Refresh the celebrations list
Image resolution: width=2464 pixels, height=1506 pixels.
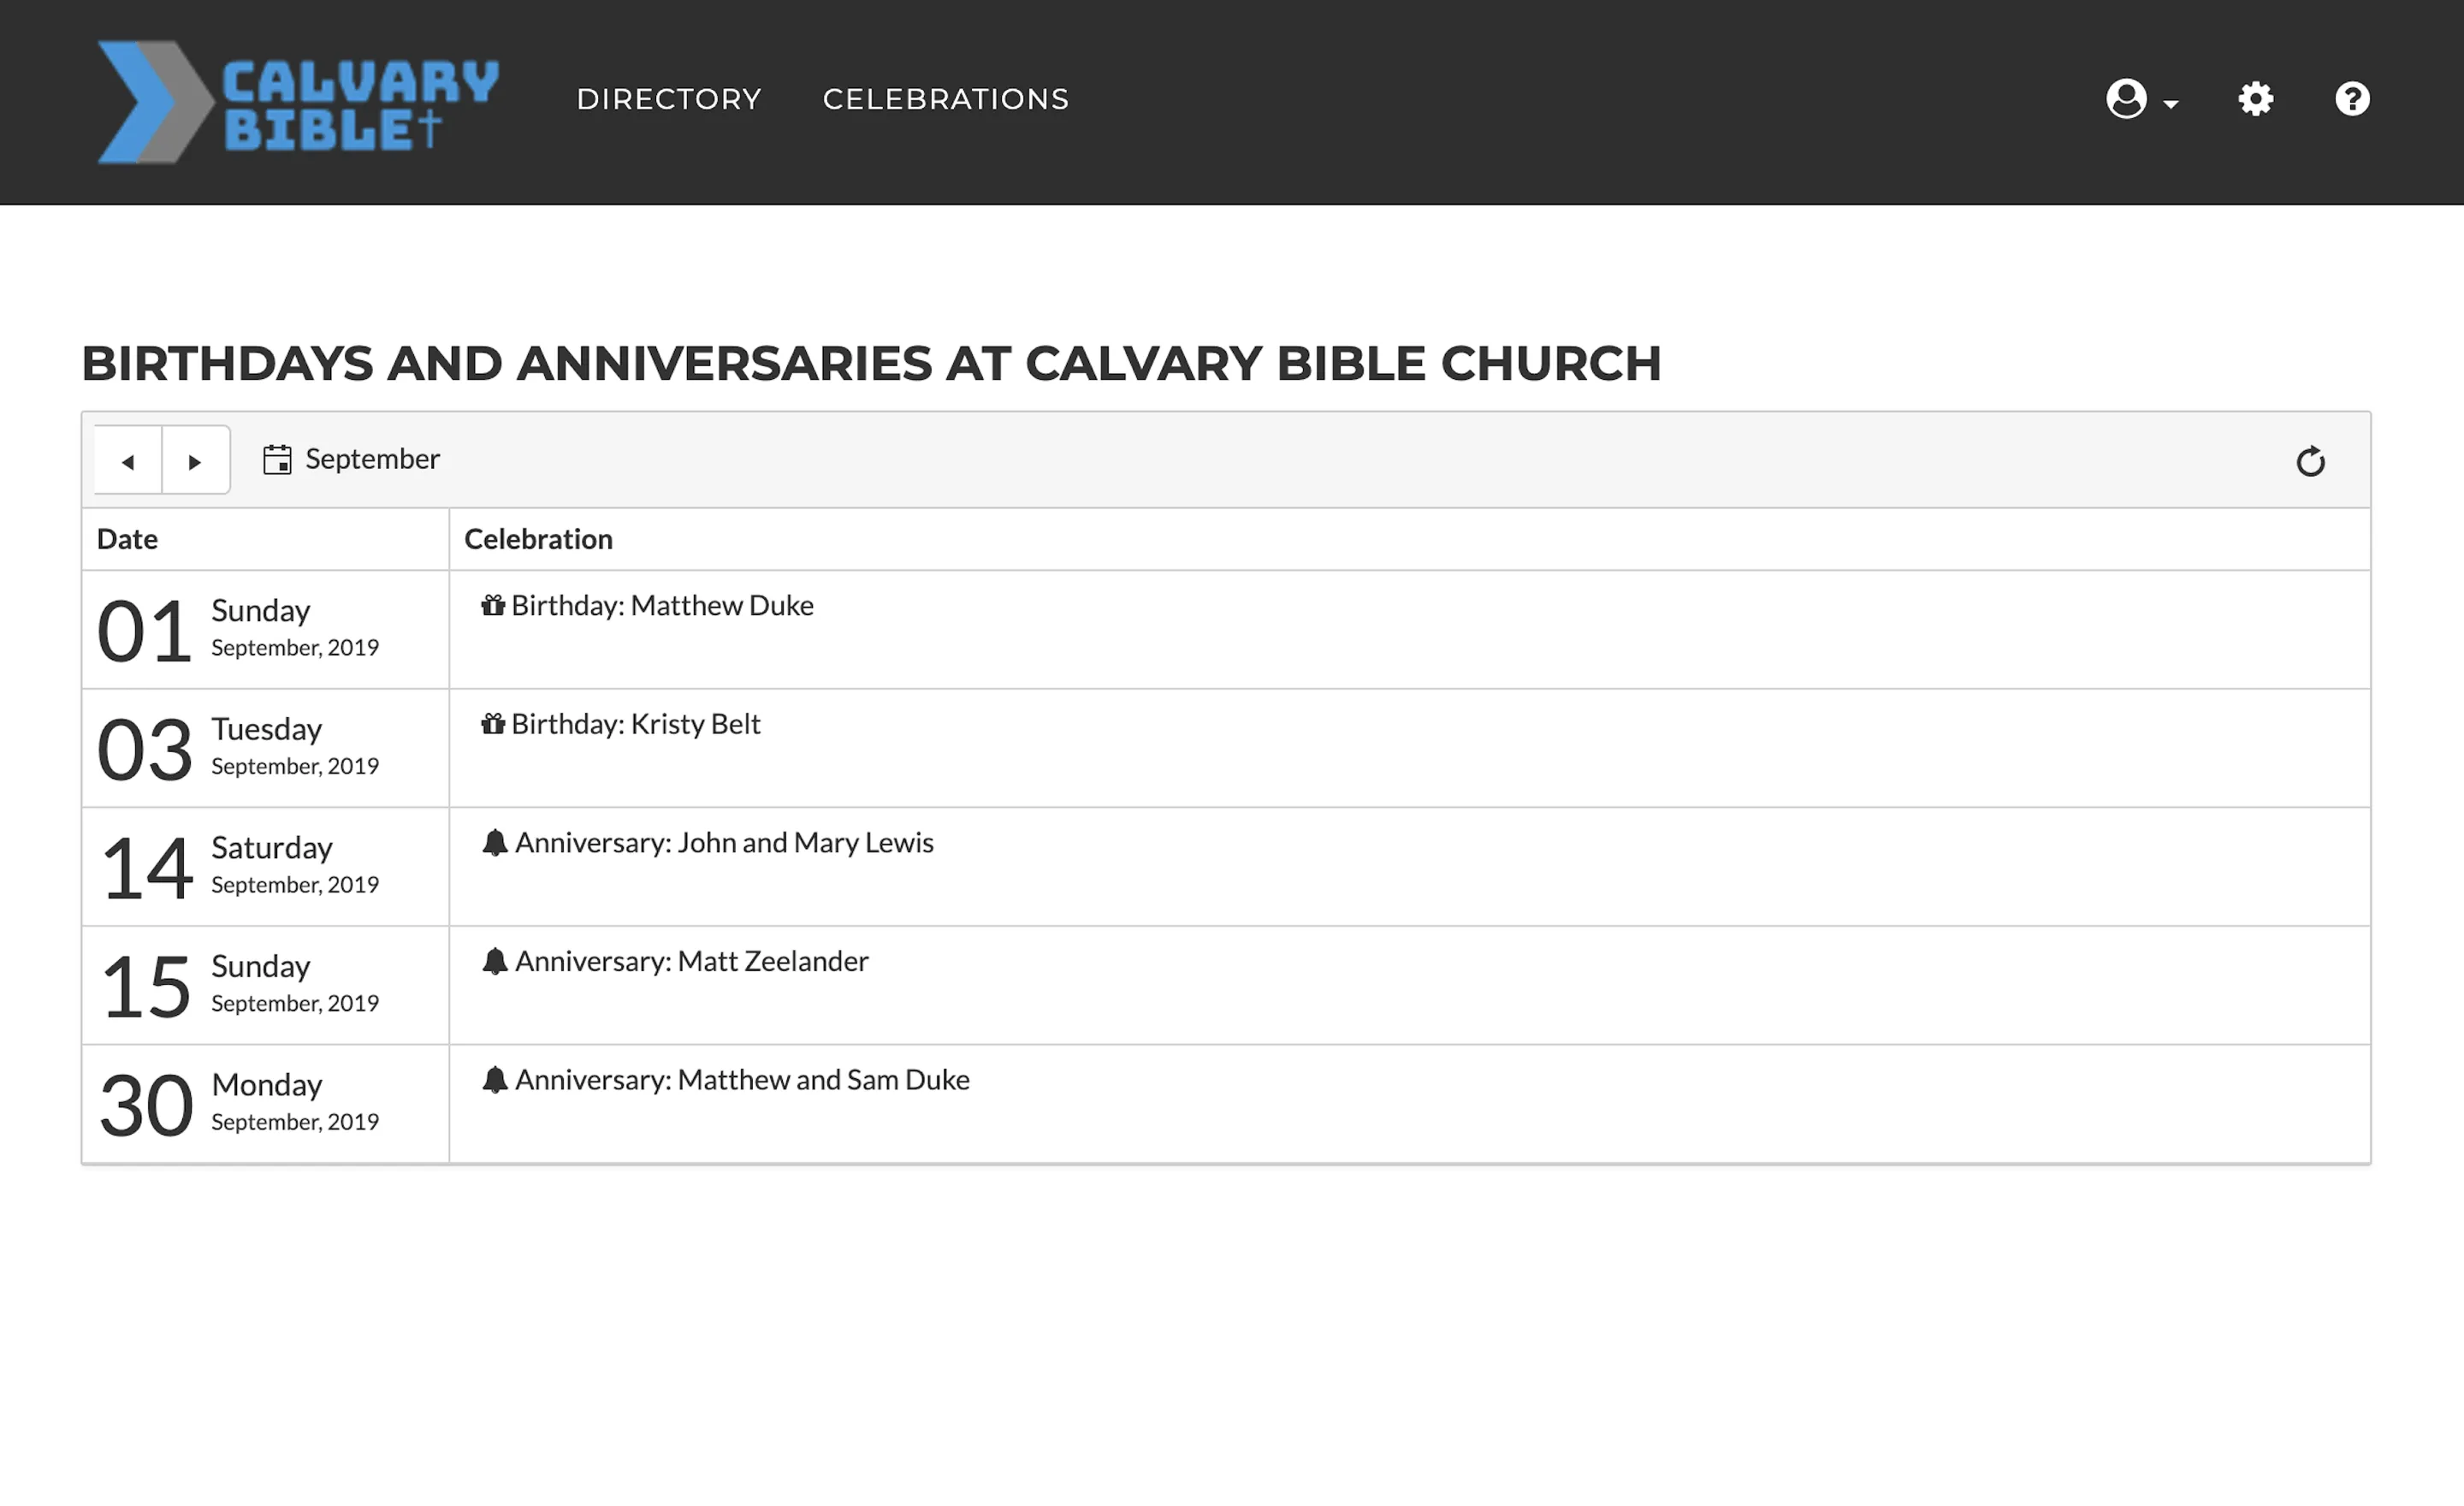pyautogui.click(x=2311, y=460)
